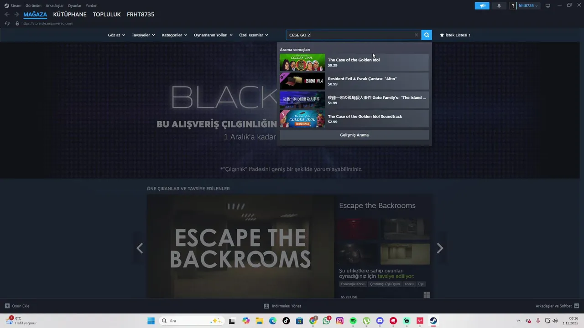Show previous featured game carousel arrow
Screen dimensions: 584x328
coord(140,248)
